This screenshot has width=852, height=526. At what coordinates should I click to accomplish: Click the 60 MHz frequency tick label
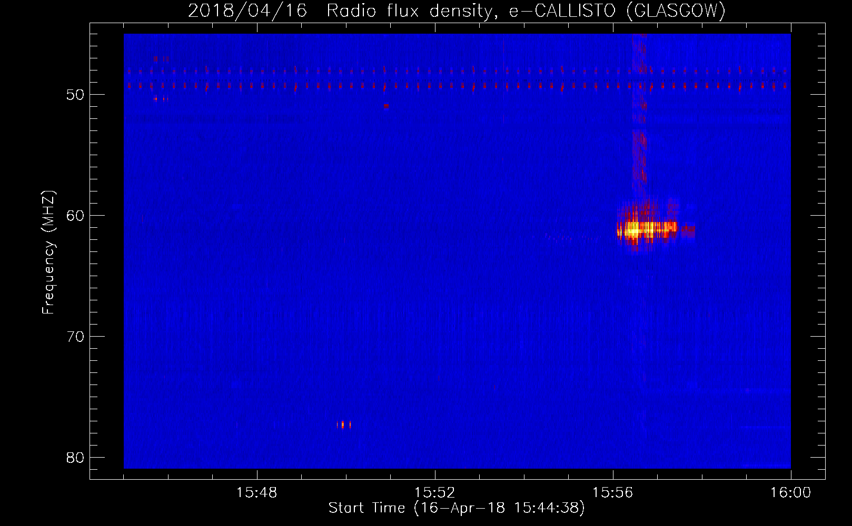75,216
